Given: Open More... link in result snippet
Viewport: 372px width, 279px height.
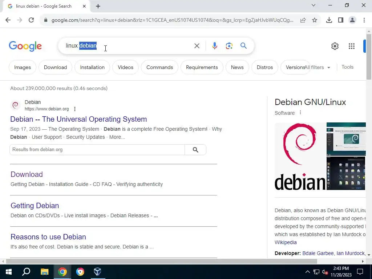Looking at the screenshot, I should 117,137.
